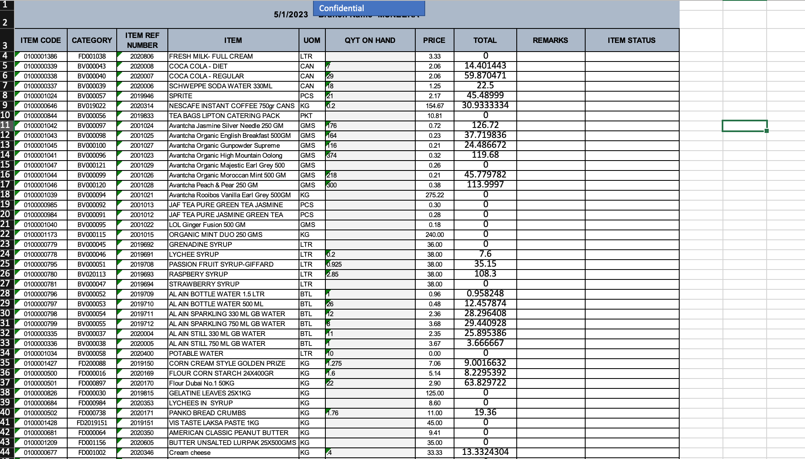Click the ITEM STATUS header cell
Screen dimensions: 805x459
(631, 40)
